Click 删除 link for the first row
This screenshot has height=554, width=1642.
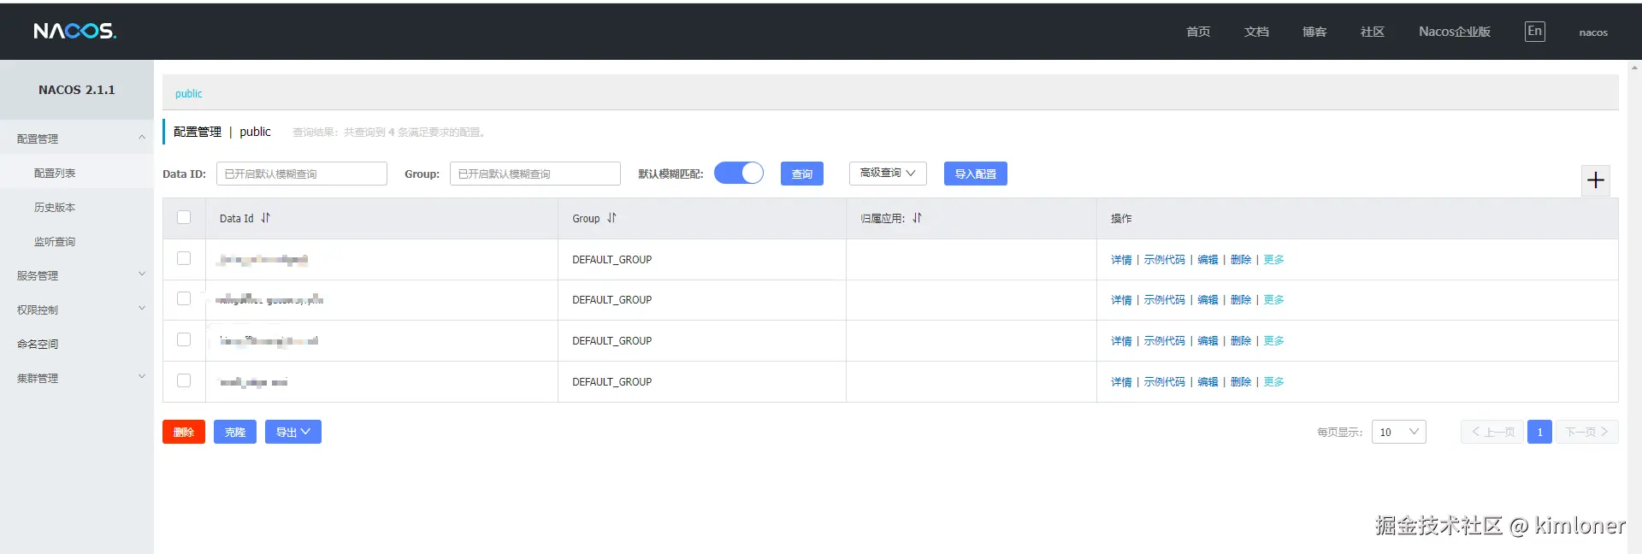tap(1241, 259)
